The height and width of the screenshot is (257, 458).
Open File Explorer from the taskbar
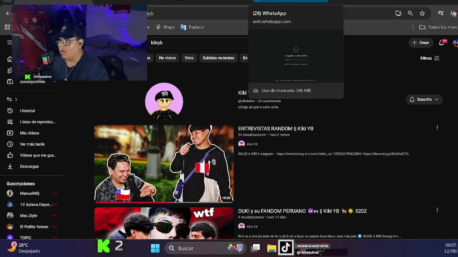click(272, 248)
